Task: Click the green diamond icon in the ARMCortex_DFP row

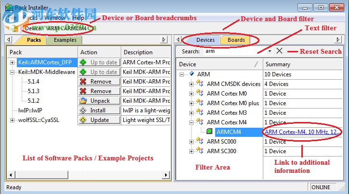Action: (83, 62)
